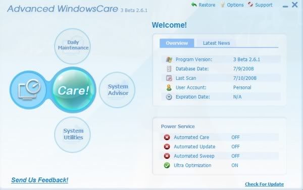The image size is (303, 190).
Task: Click the Program Version icon
Action: point(169,59)
